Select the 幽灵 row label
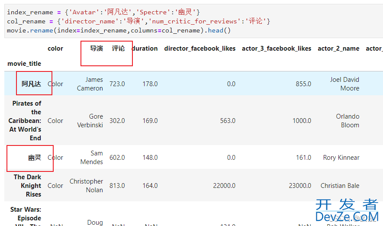This screenshot has height=226, width=383. [35, 157]
